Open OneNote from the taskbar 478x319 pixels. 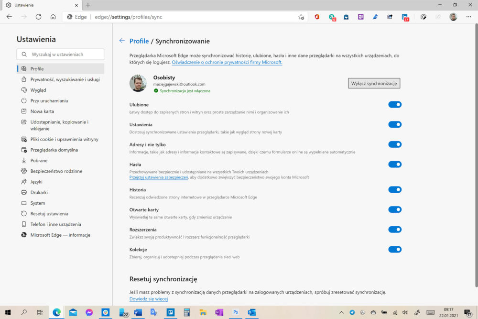[x=219, y=312]
